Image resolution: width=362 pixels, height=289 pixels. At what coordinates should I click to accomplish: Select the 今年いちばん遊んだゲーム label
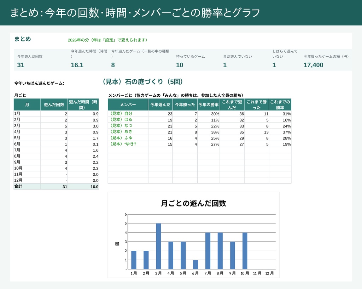[x=39, y=83]
